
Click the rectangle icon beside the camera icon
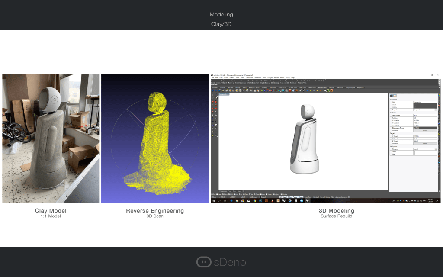click(x=395, y=95)
